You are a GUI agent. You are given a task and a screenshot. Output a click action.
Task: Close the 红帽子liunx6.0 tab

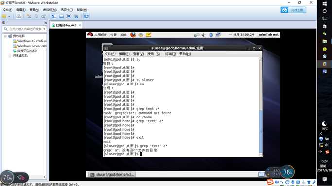click(80, 25)
